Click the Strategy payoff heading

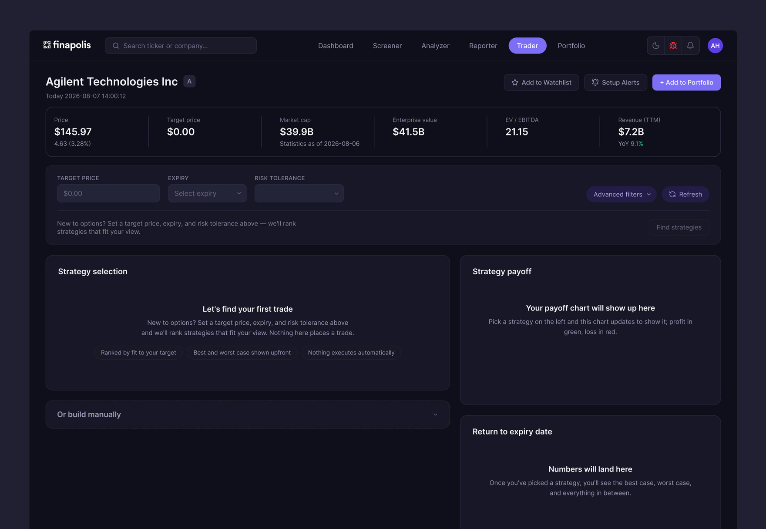[502, 271]
